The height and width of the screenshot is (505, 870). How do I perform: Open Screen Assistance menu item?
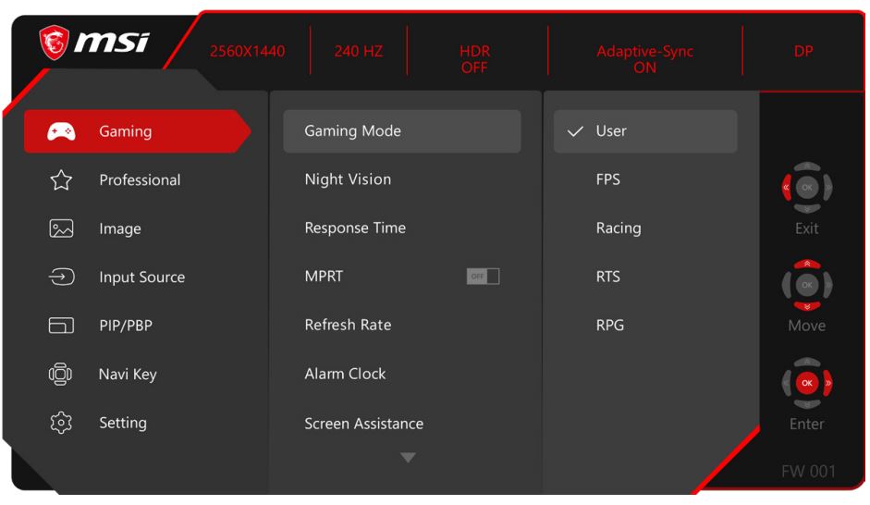click(x=363, y=424)
